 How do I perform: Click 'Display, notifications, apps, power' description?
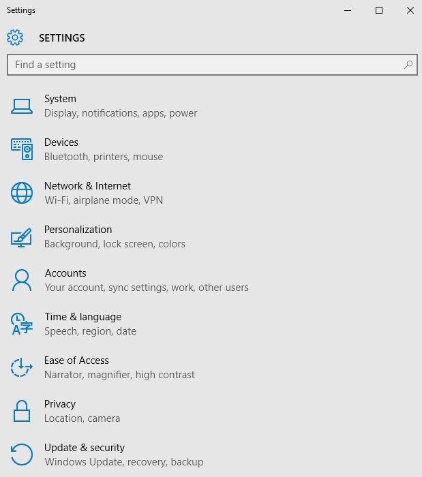121,113
